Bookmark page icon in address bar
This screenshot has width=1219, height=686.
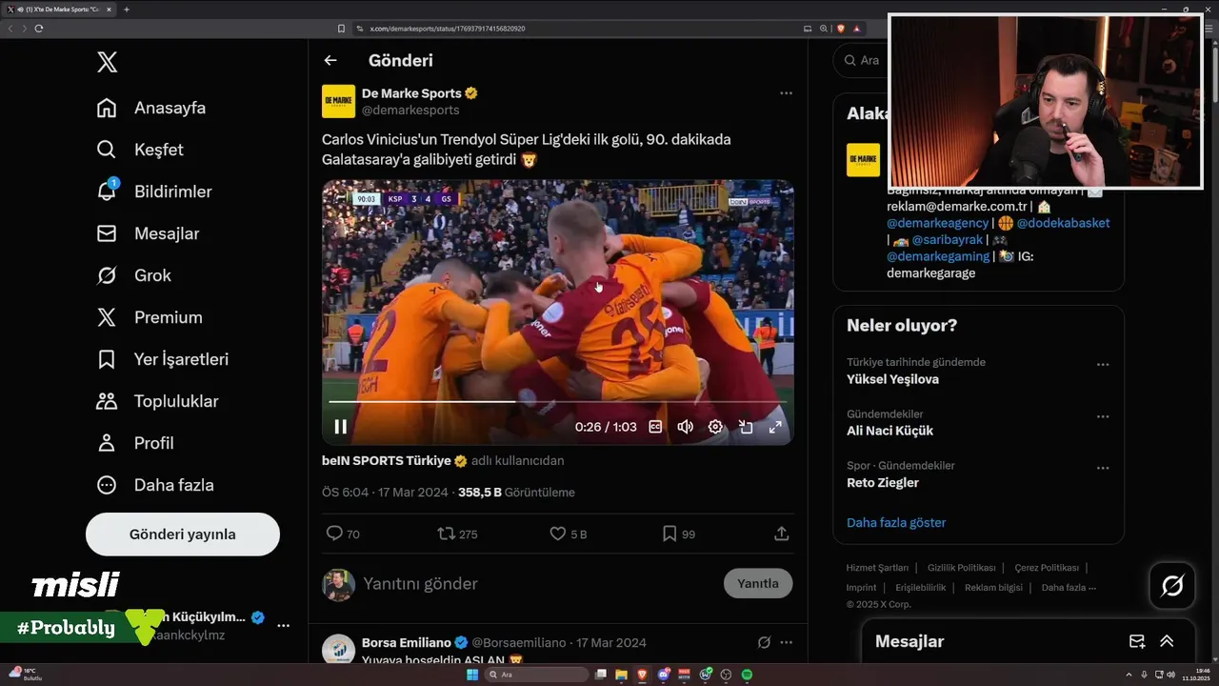(x=341, y=29)
